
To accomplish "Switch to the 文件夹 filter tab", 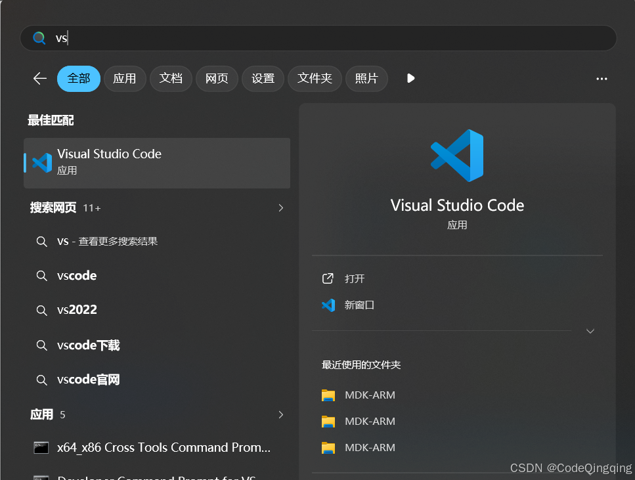I will pos(315,79).
